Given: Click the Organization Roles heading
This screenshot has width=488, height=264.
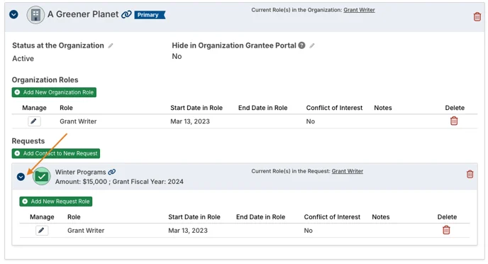Looking at the screenshot, I should pos(45,80).
